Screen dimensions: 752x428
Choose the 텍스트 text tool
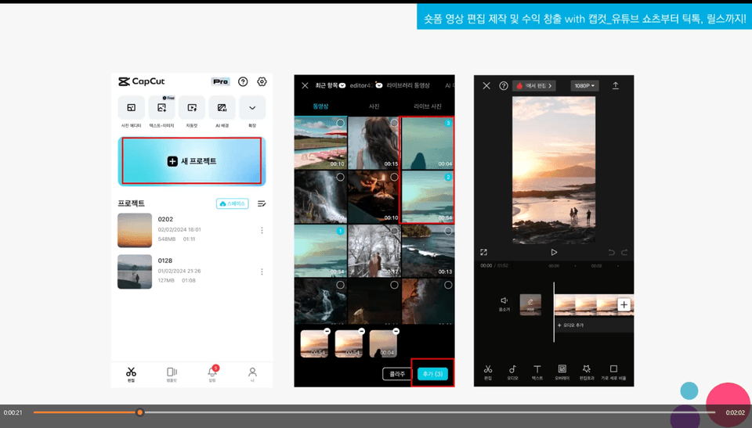click(537, 369)
